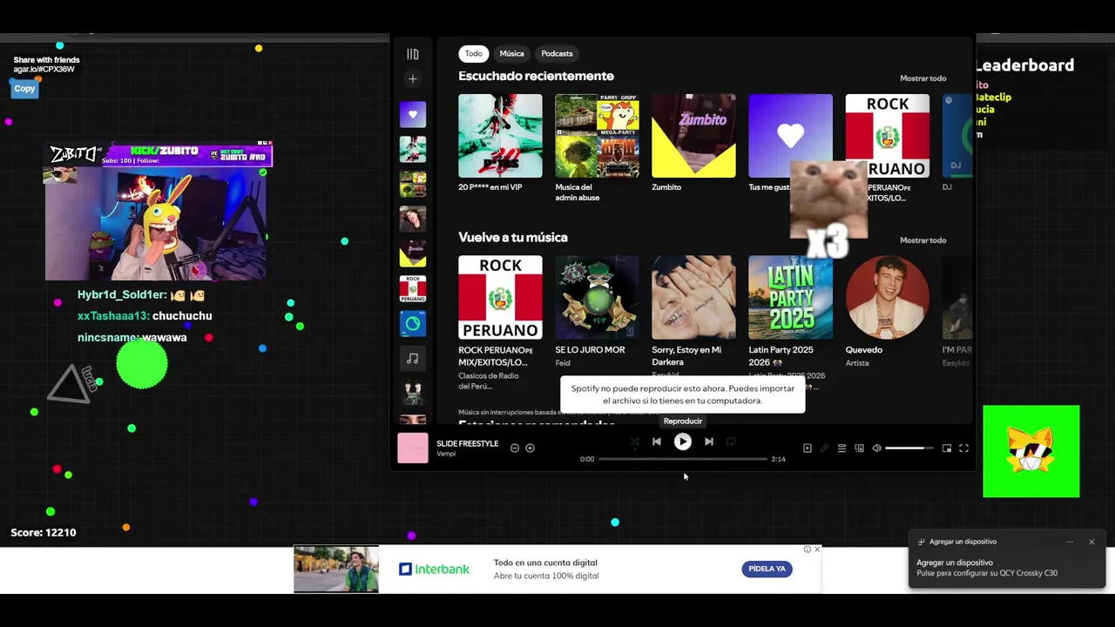Image resolution: width=1115 pixels, height=627 pixels.
Task: Close the Agregar un dispositivo notification
Action: tap(1091, 542)
